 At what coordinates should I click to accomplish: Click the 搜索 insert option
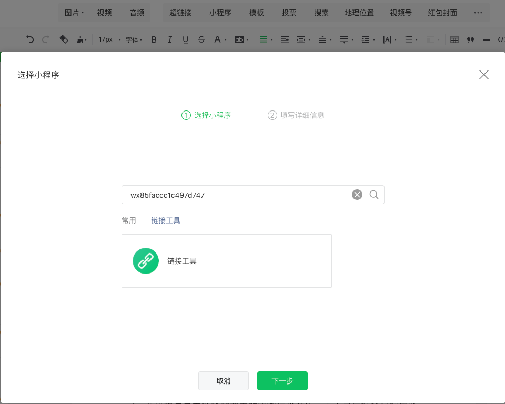(321, 13)
